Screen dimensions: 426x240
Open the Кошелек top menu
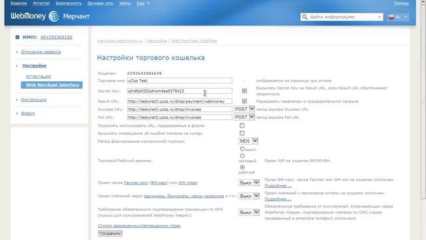coord(19,3)
